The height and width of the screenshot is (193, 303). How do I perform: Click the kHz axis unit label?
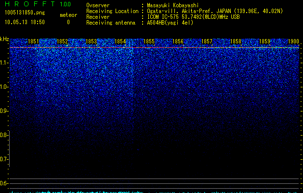(4, 39)
